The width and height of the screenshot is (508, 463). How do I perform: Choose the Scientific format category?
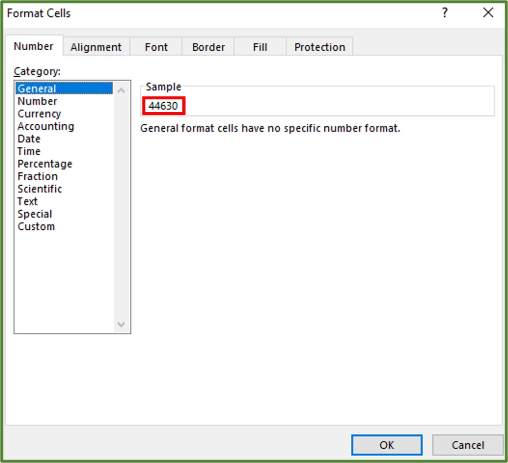(x=40, y=189)
